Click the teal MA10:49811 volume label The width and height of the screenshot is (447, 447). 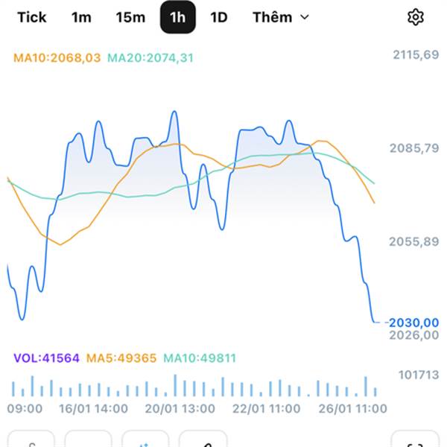[x=200, y=358]
